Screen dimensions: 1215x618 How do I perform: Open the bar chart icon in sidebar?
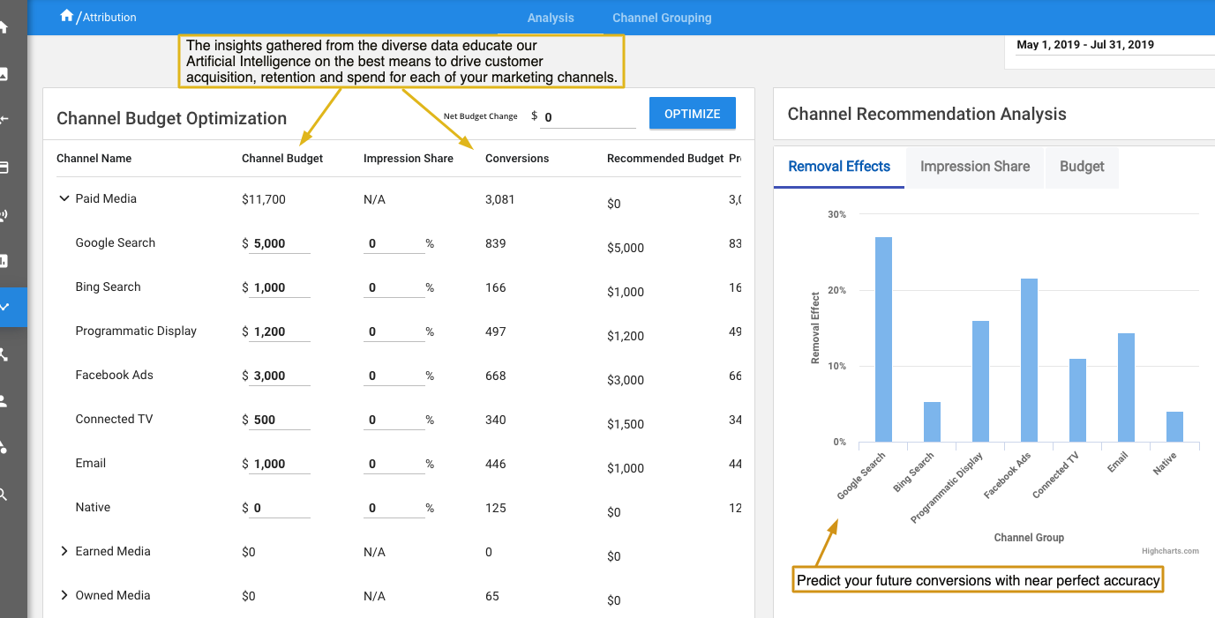tap(4, 261)
